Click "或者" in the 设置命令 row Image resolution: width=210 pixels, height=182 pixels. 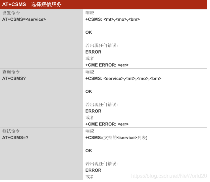pos(90,58)
